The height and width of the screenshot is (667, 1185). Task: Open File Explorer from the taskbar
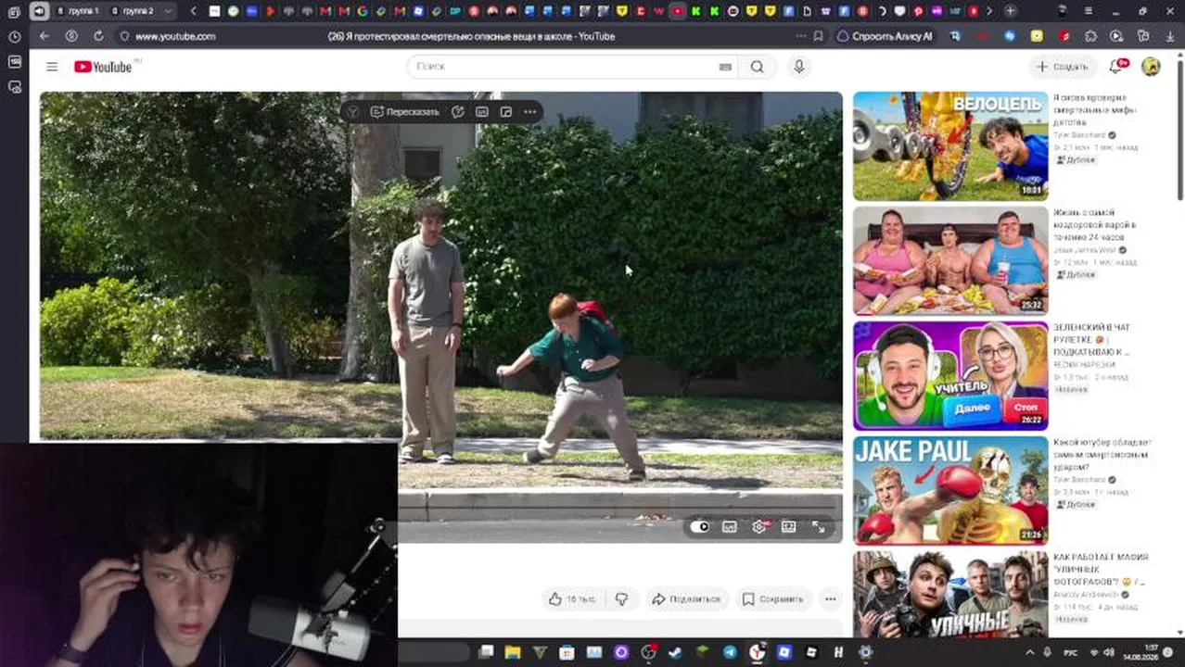click(x=513, y=652)
